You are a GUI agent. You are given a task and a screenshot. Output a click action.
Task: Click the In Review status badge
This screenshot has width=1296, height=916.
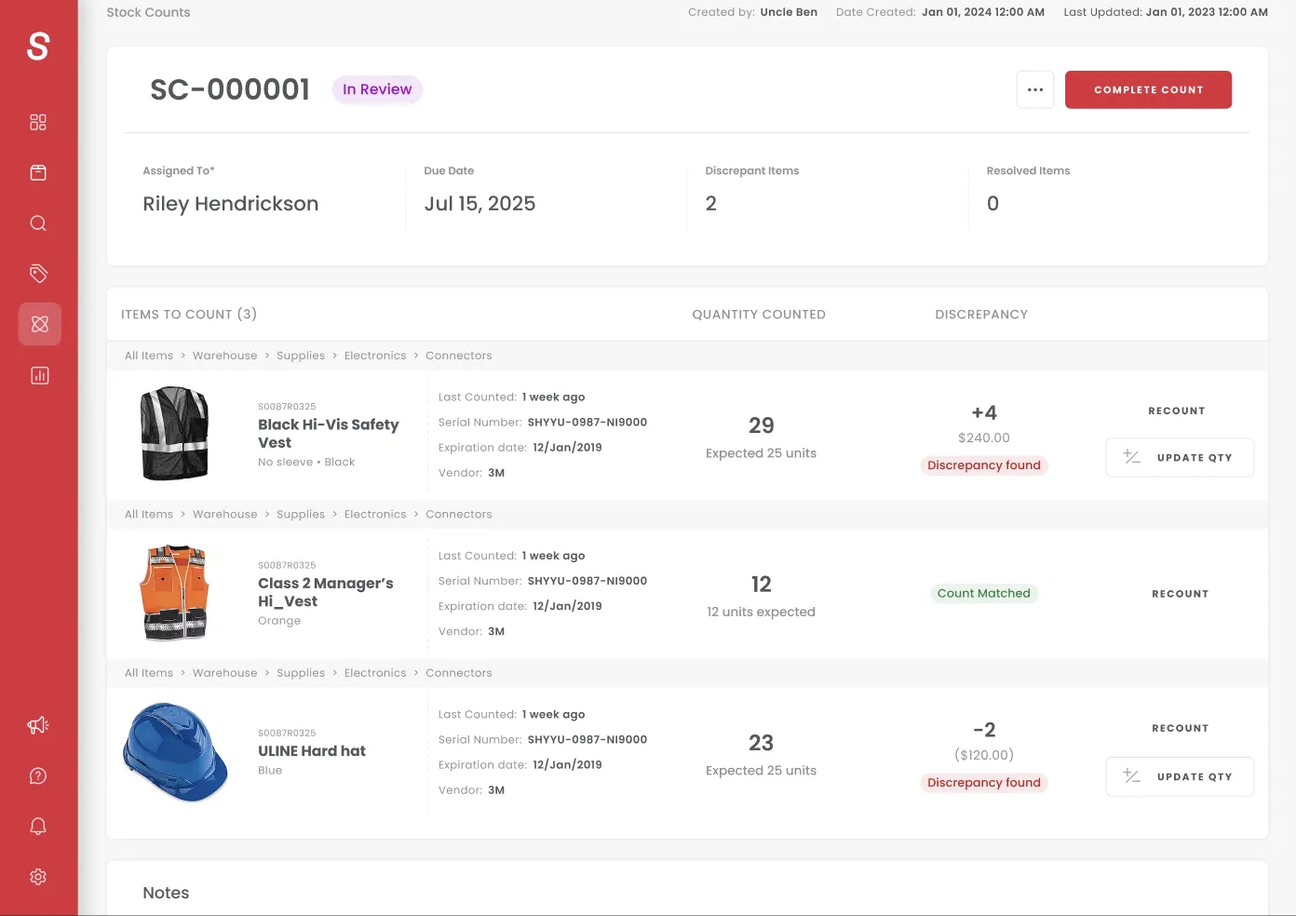pos(377,89)
